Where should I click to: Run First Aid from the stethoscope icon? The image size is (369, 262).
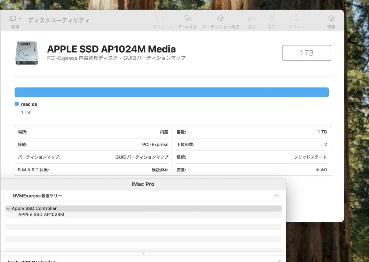tap(188, 18)
